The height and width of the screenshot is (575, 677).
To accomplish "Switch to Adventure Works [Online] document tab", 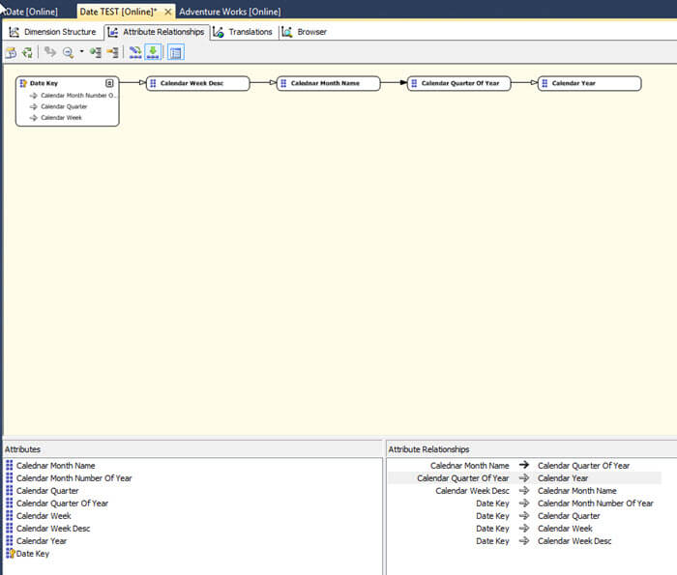I will (230, 12).
